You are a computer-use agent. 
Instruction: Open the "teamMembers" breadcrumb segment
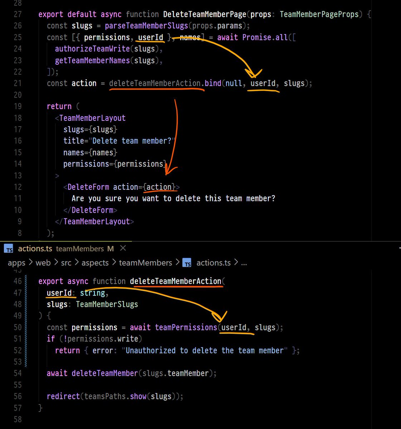146,263
